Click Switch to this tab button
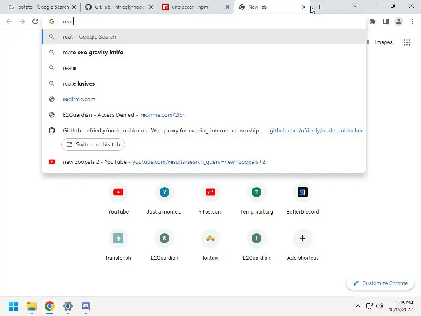This screenshot has width=421, height=316. [93, 144]
